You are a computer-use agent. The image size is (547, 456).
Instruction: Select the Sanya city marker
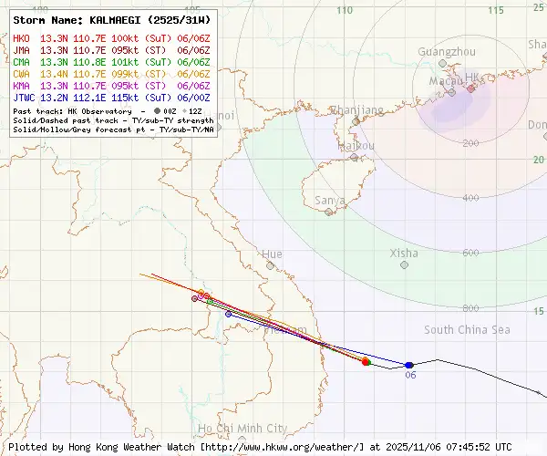(x=329, y=212)
